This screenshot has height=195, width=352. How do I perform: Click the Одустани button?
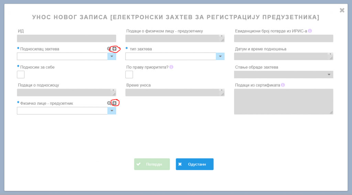pyautogui.click(x=195, y=164)
